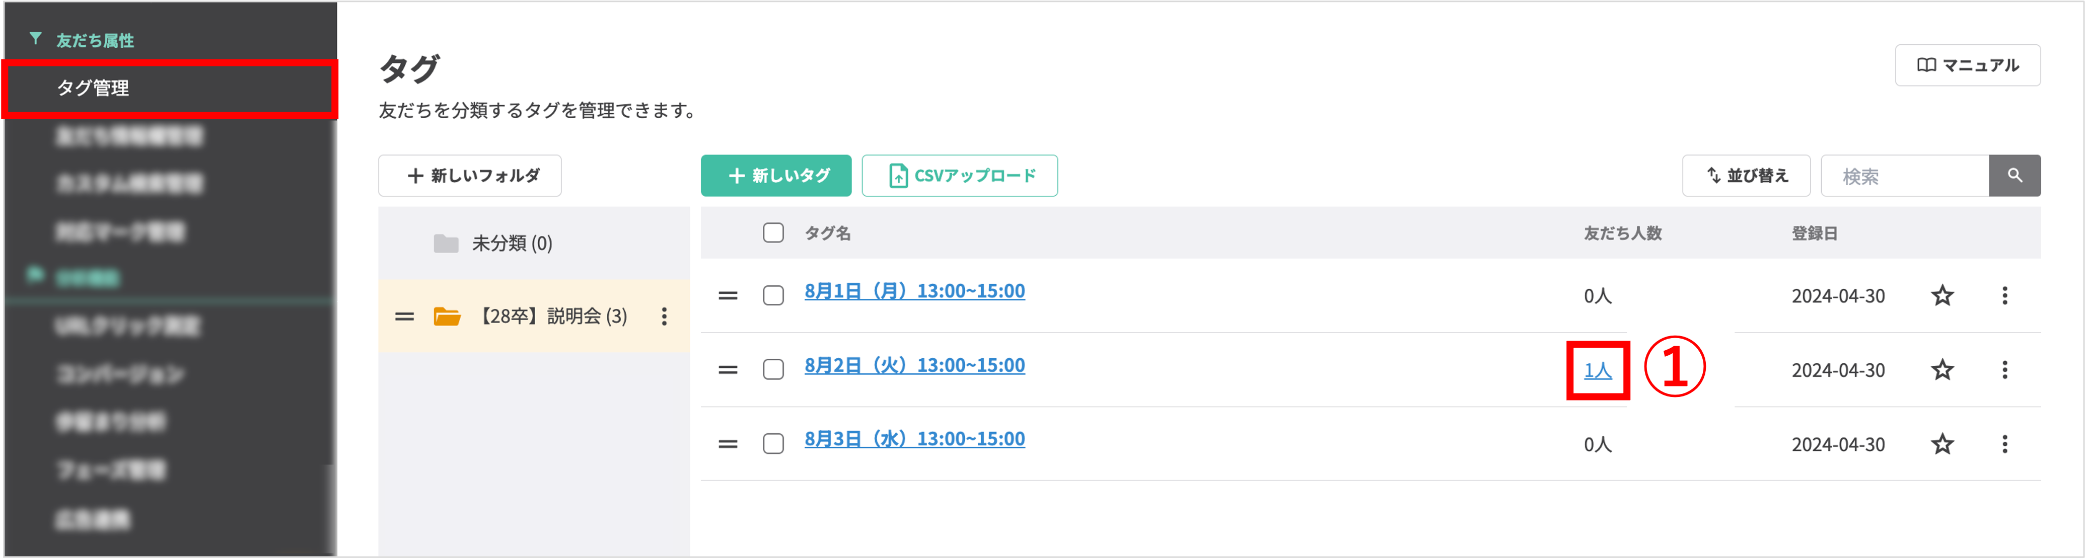Select 友だち属性 sidebar section header
2086x560 pixels.
pyautogui.click(x=94, y=40)
